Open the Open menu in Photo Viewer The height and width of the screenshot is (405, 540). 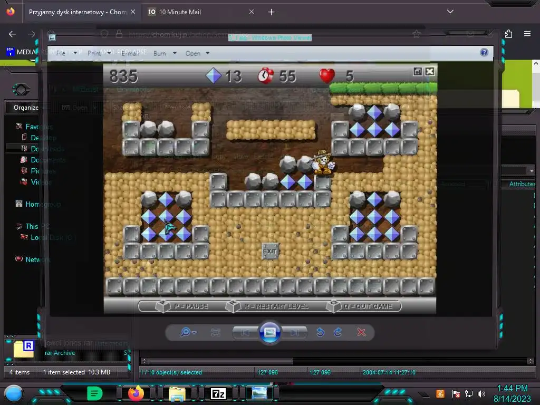[192, 53]
